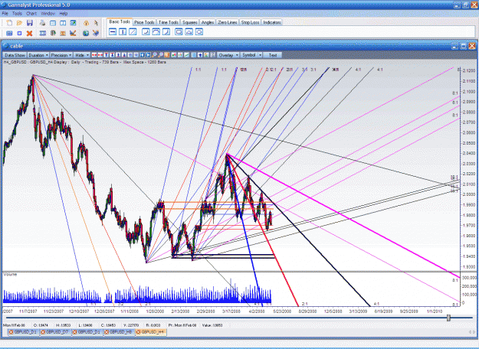Click the Print icon in the main toolbar

coord(42,23)
